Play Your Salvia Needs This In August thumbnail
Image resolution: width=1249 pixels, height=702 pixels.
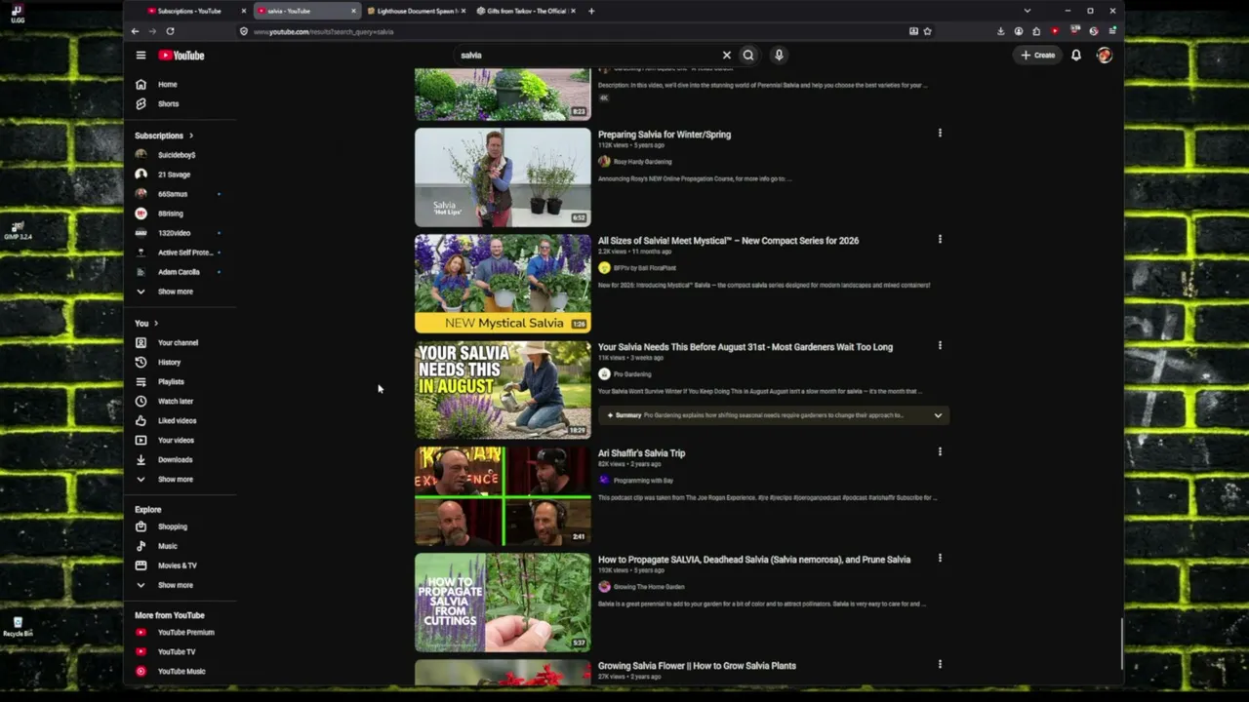(x=503, y=390)
